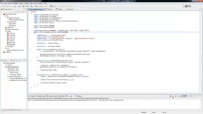The image size is (203, 114).
Task: Click the Clear Console icon
Action: click(x=179, y=96)
